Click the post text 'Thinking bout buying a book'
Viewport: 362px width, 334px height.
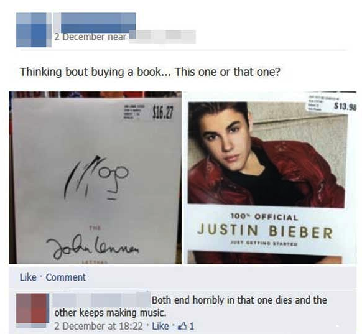tap(90, 72)
